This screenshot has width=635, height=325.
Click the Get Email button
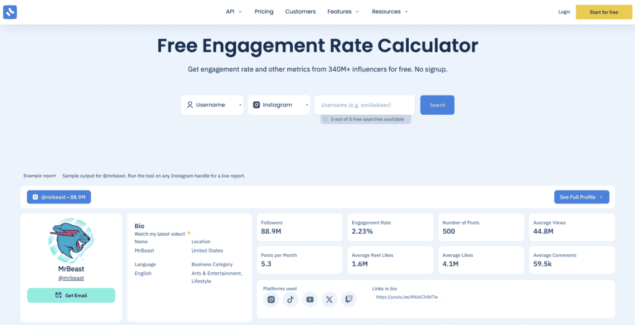pyautogui.click(x=71, y=295)
